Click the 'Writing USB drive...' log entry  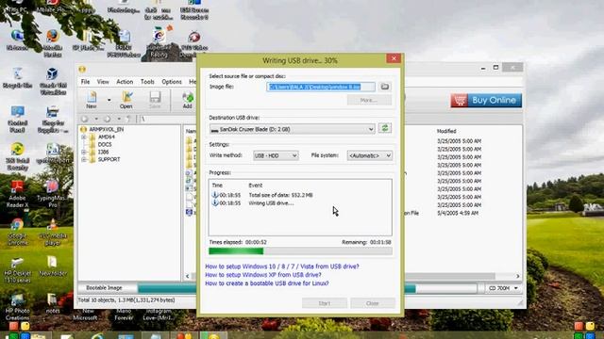271,203
